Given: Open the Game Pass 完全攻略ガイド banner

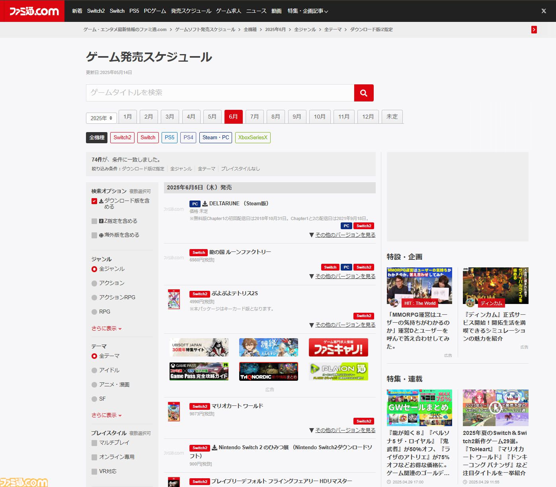Looking at the screenshot, I should pyautogui.click(x=199, y=371).
